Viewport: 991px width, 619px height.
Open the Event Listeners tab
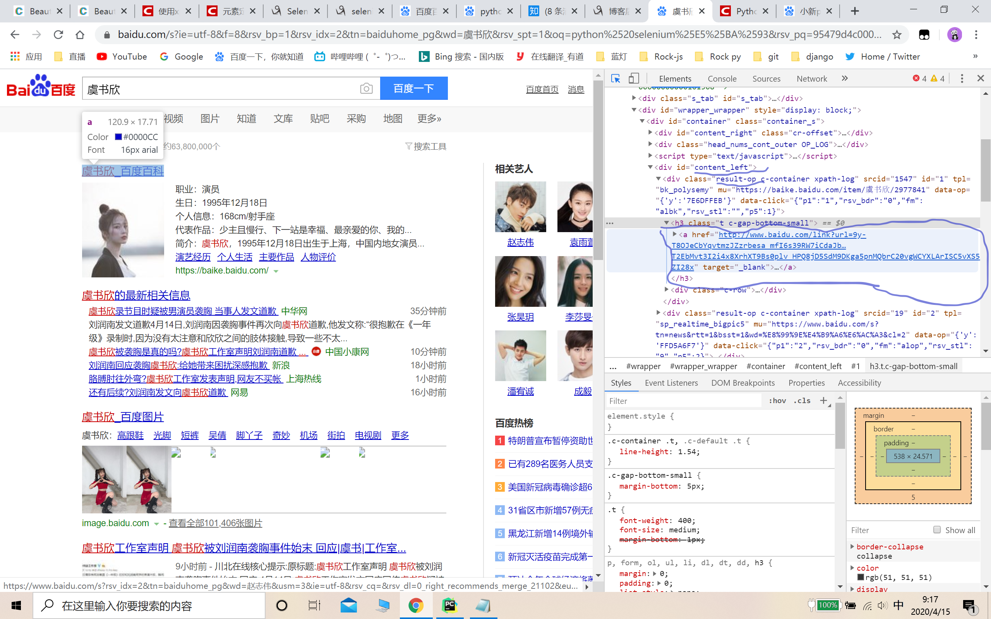[671, 383]
